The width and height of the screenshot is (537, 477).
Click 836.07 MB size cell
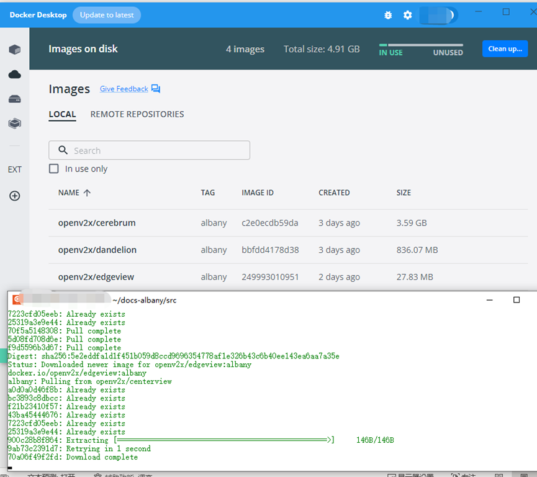(417, 250)
